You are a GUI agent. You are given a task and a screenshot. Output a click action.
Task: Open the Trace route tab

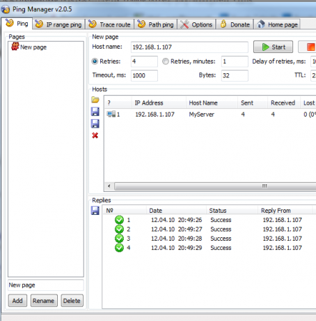(x=110, y=24)
